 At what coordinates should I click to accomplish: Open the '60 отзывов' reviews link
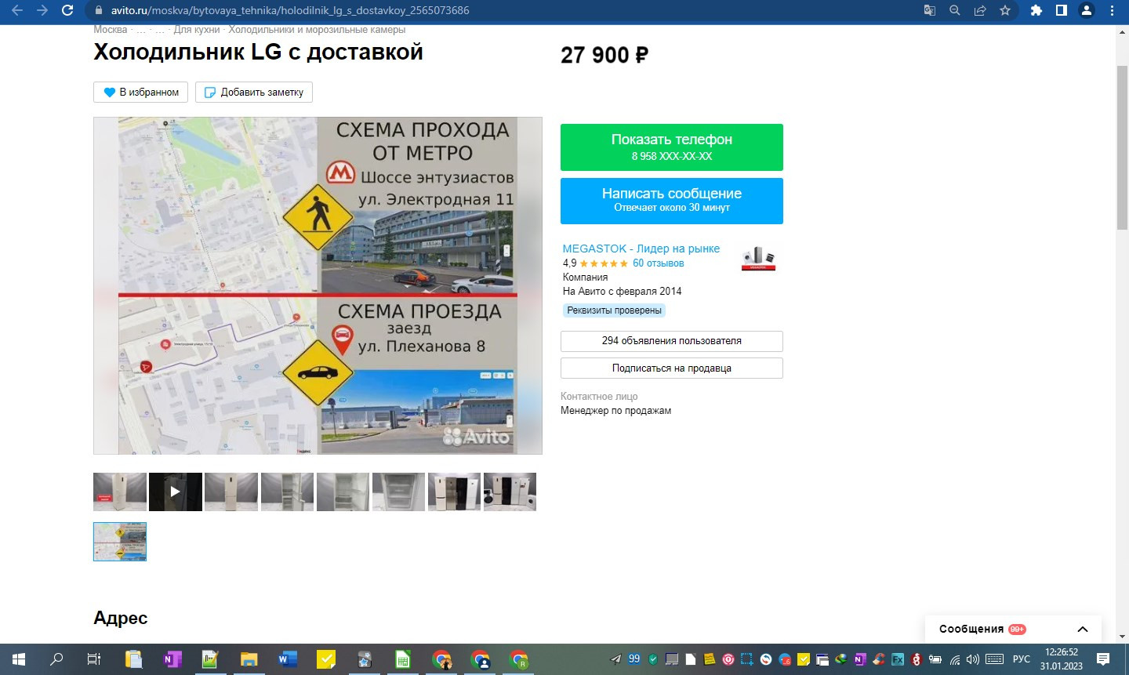[658, 263]
